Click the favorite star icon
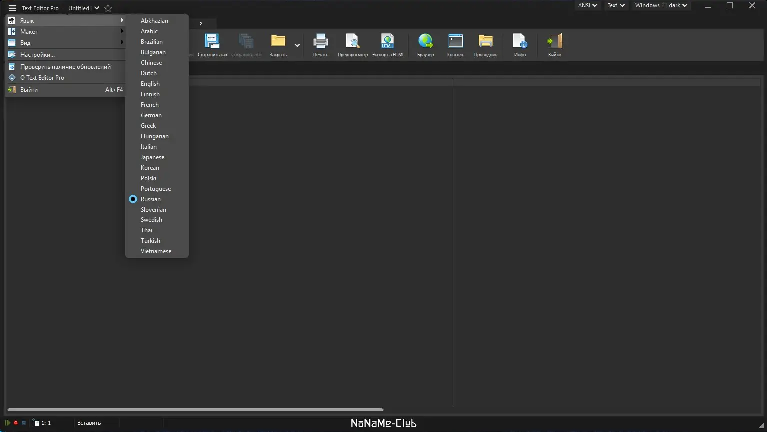This screenshot has width=767, height=432. pyautogui.click(x=108, y=8)
